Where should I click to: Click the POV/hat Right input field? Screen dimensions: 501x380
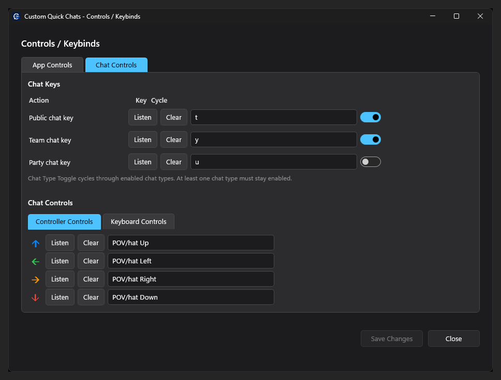pyautogui.click(x=191, y=279)
